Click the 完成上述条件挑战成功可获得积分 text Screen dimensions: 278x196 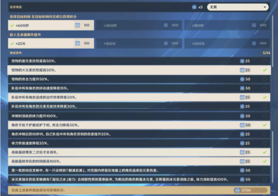click(38, 190)
